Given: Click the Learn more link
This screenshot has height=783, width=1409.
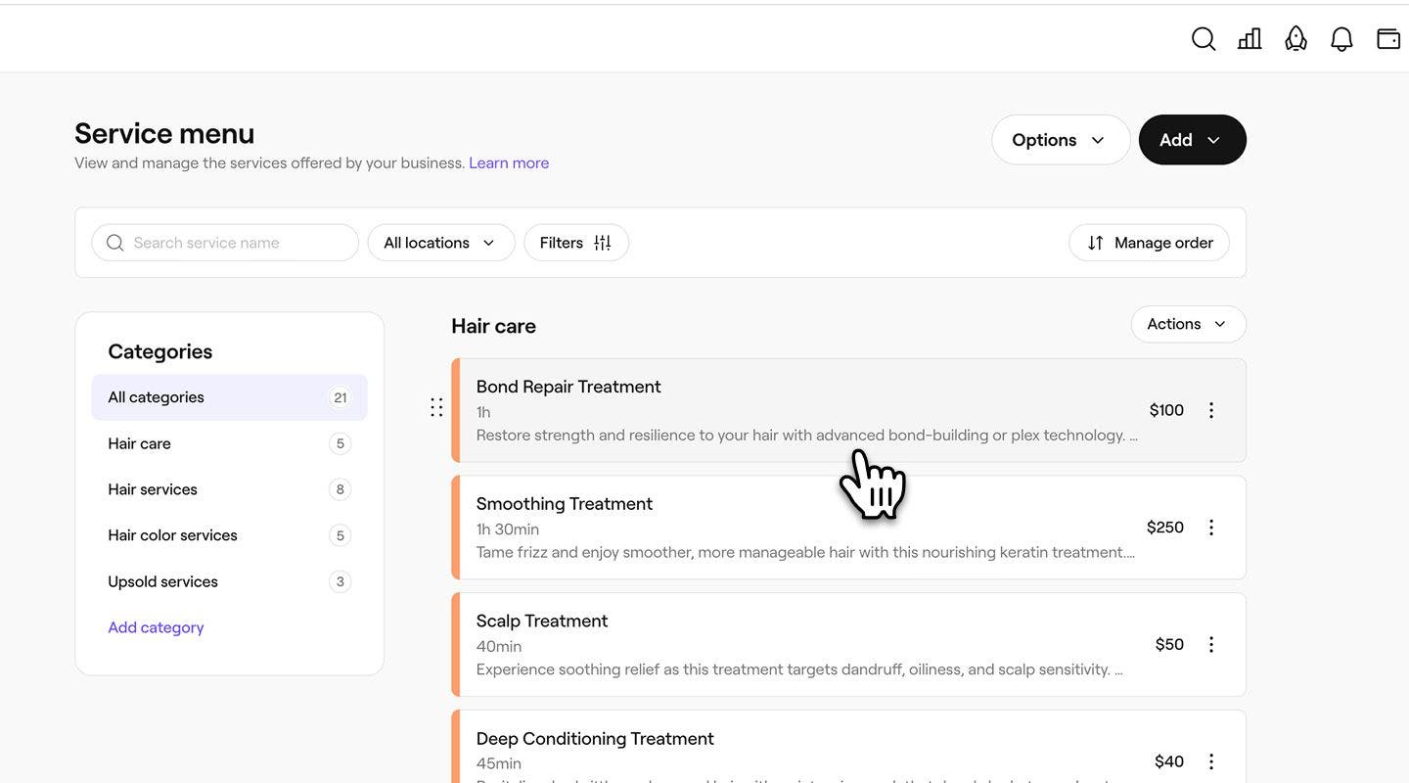Looking at the screenshot, I should (x=508, y=163).
